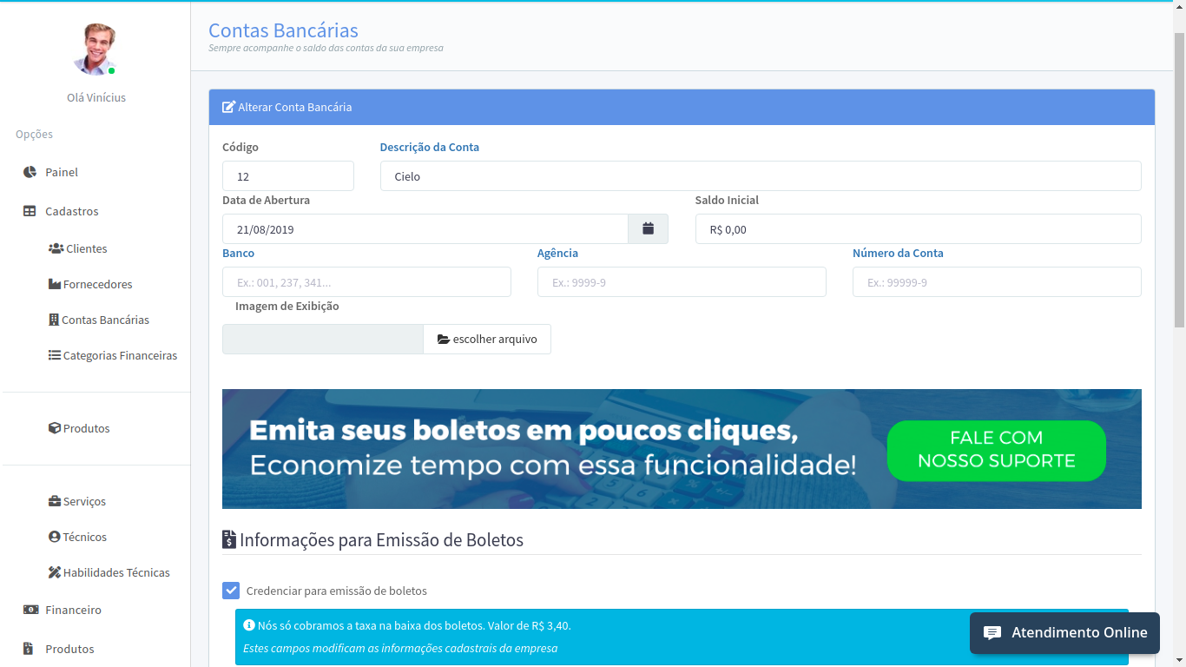Click the Agência input field
1186x667 pixels.
click(x=682, y=282)
